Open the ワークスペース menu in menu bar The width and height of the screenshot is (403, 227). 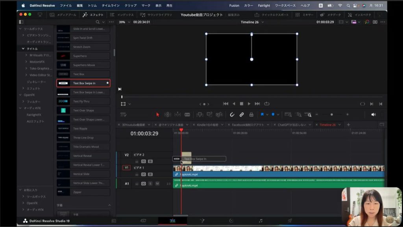pyautogui.click(x=285, y=6)
